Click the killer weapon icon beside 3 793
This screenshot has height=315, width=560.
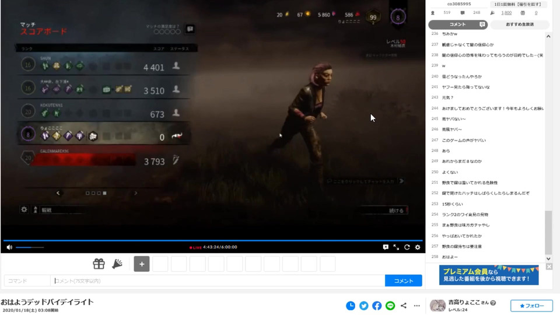(x=176, y=160)
